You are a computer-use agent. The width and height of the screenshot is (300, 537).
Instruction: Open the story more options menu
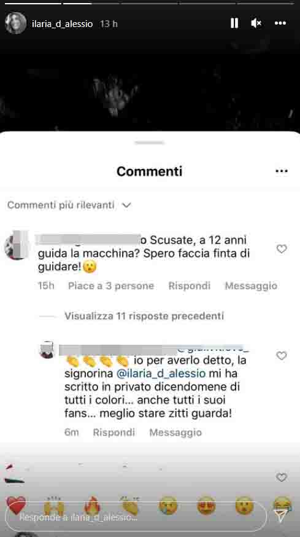[280, 23]
